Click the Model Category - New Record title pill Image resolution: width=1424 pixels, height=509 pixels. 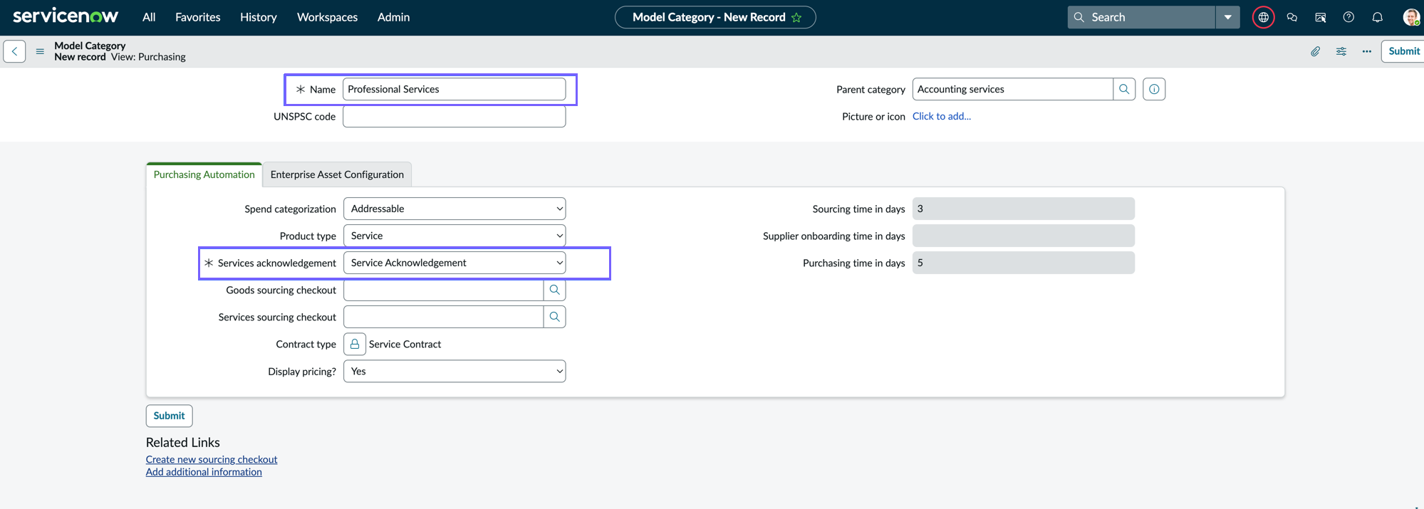click(715, 17)
